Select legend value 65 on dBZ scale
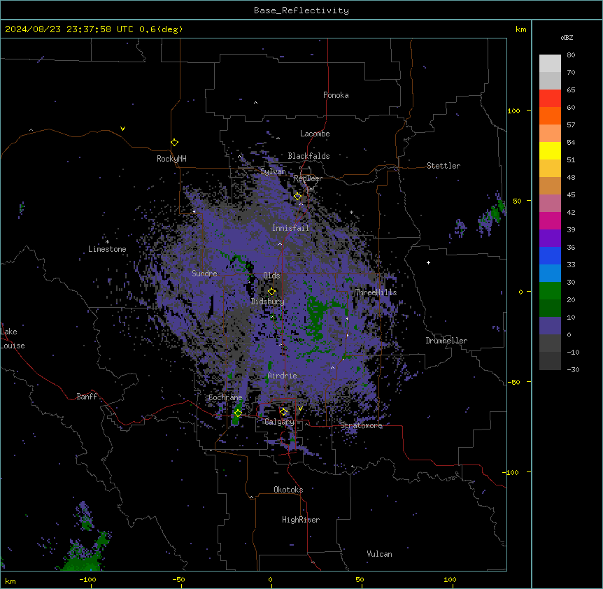603x589 pixels. click(571, 90)
